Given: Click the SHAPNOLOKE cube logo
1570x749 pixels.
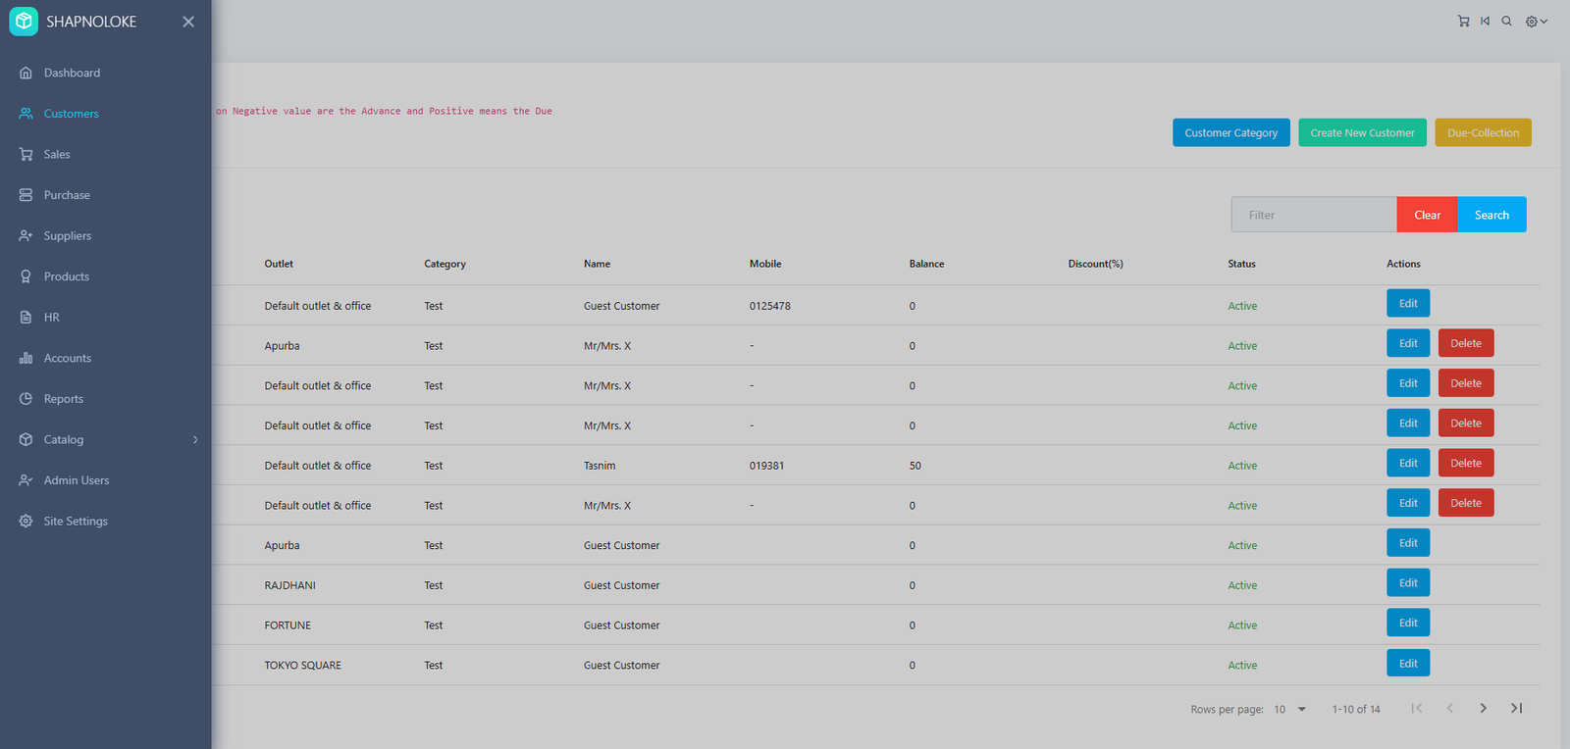Looking at the screenshot, I should pos(24,21).
